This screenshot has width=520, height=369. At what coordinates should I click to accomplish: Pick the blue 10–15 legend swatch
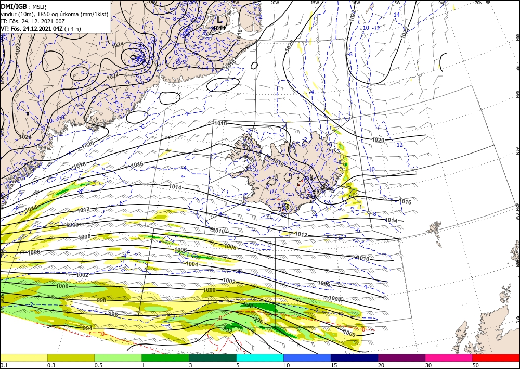click(307, 358)
